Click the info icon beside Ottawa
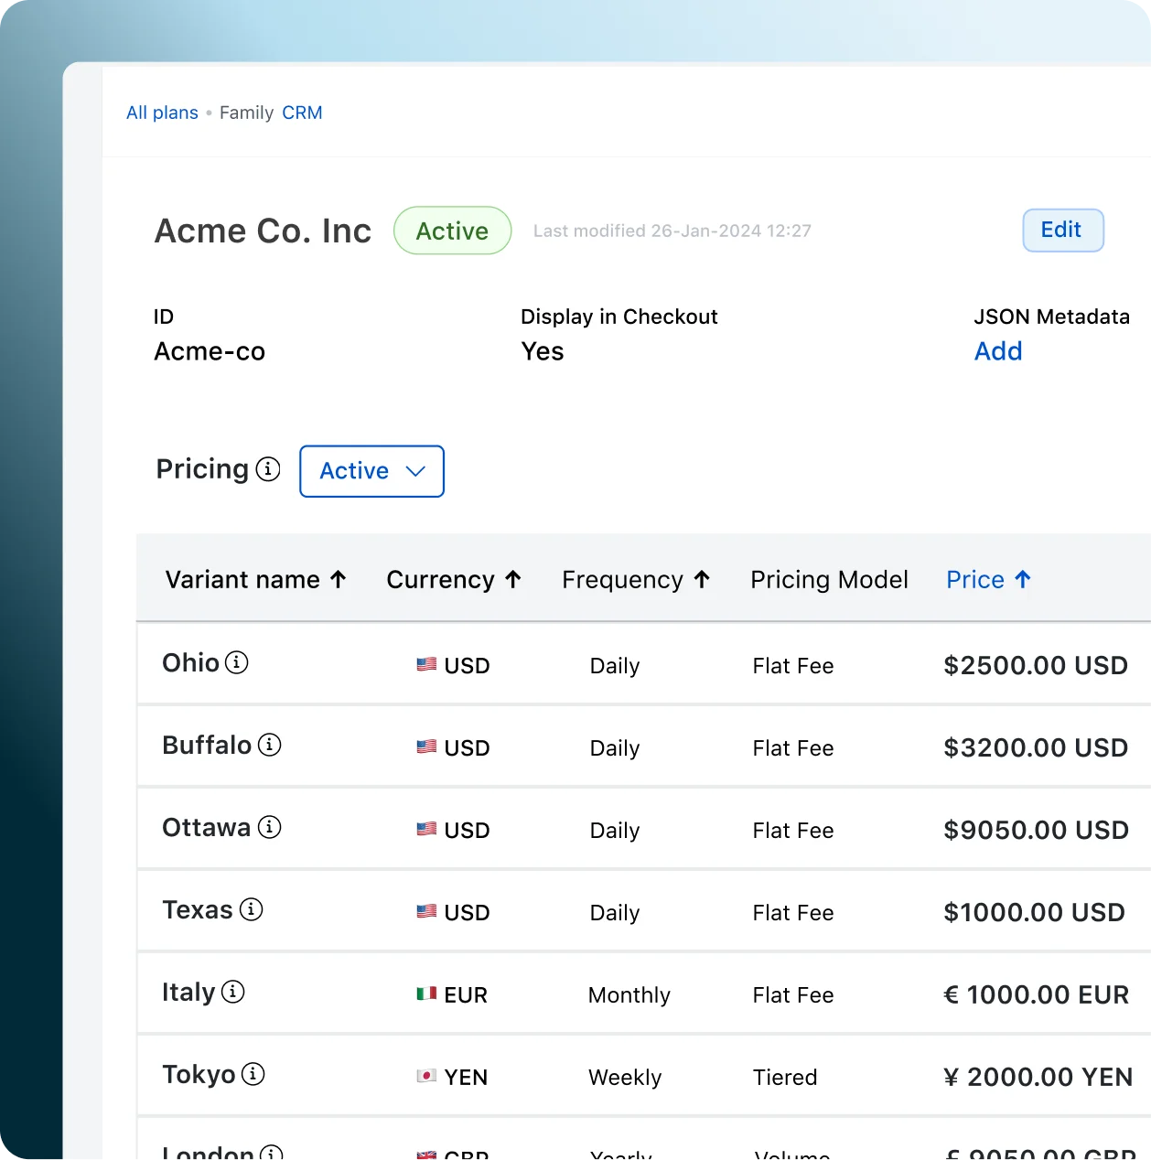Screen dimensions: 1151x1160 (270, 827)
